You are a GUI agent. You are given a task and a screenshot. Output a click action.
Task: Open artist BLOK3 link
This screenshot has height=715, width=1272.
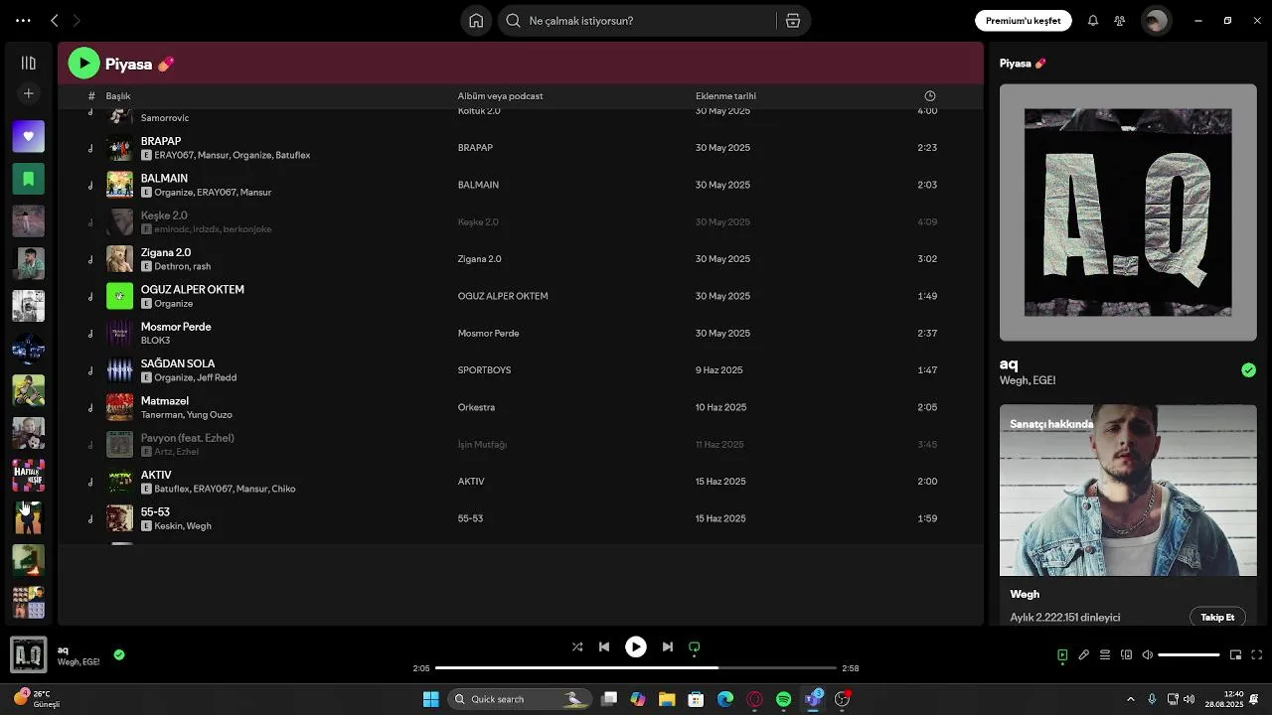155,341
